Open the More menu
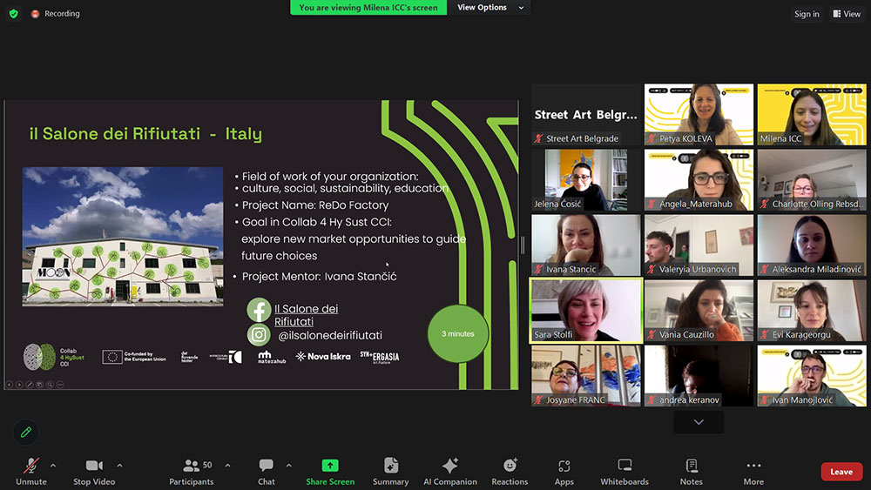 753,471
